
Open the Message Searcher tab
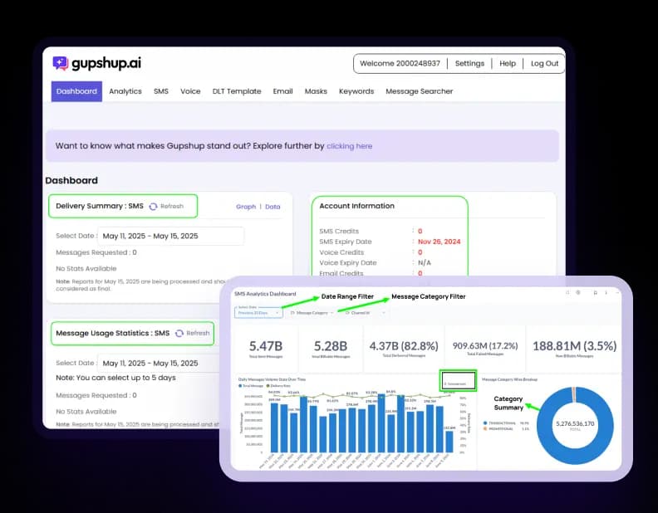point(420,91)
